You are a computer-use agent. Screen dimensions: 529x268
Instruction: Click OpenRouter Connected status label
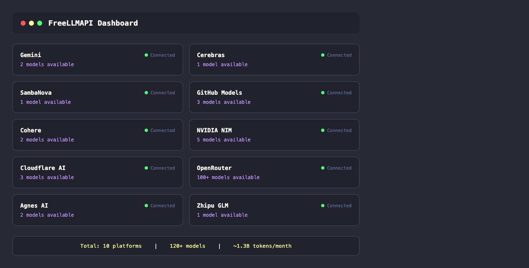[339, 168]
